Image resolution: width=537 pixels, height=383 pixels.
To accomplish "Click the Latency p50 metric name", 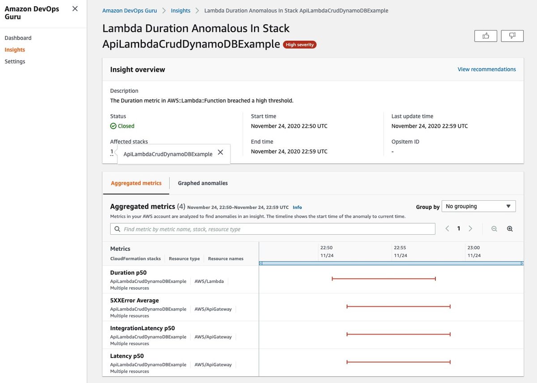I will (127, 356).
